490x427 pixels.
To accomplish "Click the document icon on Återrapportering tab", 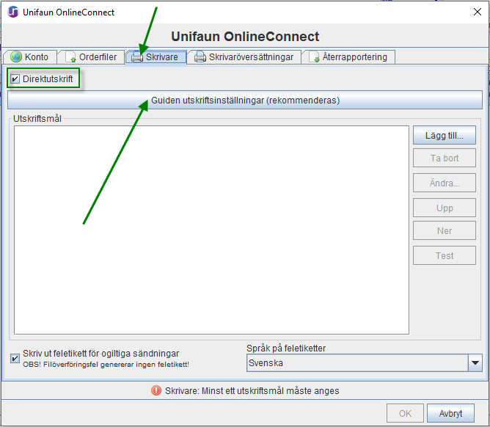I will pyautogui.click(x=314, y=57).
